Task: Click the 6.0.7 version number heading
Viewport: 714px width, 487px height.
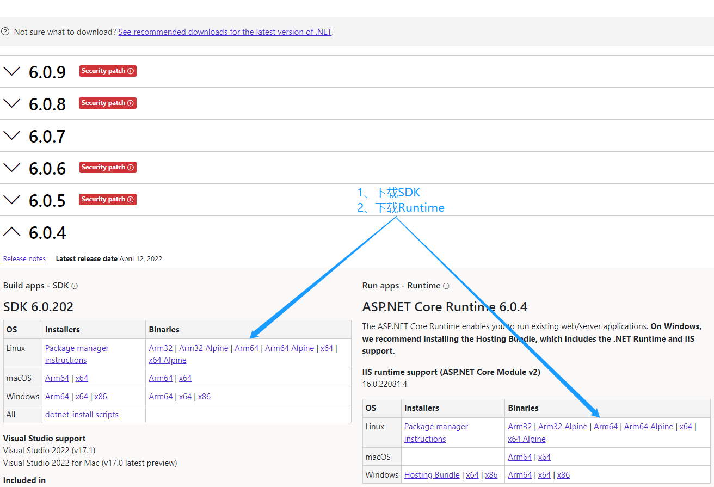Action: pyautogui.click(x=47, y=136)
